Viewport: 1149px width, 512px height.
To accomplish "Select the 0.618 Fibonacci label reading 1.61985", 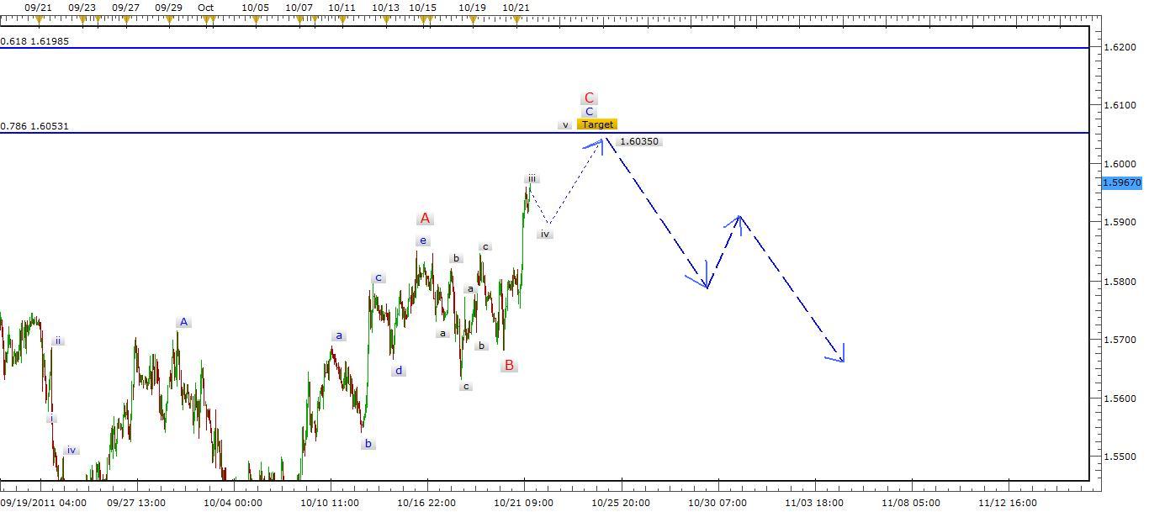I will [x=35, y=40].
